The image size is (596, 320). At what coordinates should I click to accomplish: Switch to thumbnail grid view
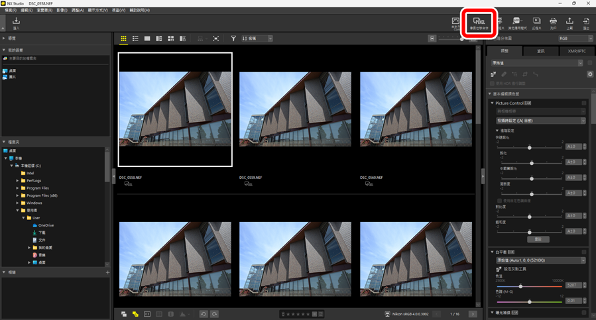[x=123, y=39]
